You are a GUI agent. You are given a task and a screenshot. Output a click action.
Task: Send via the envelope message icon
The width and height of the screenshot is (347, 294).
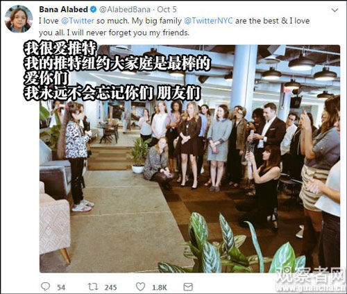click(188, 287)
